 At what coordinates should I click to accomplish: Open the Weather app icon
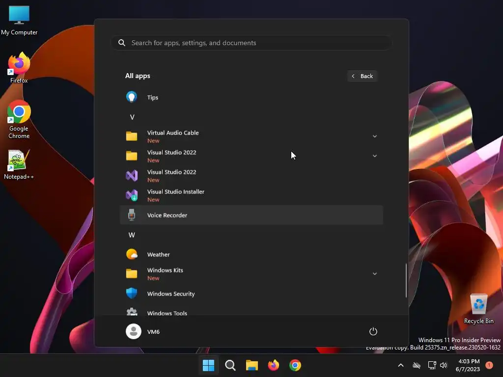[132, 254]
